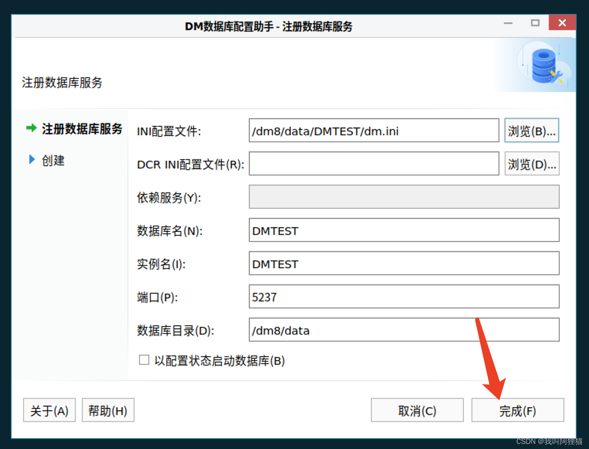
Task: Click the INI配置文件: label
Action: click(x=169, y=131)
